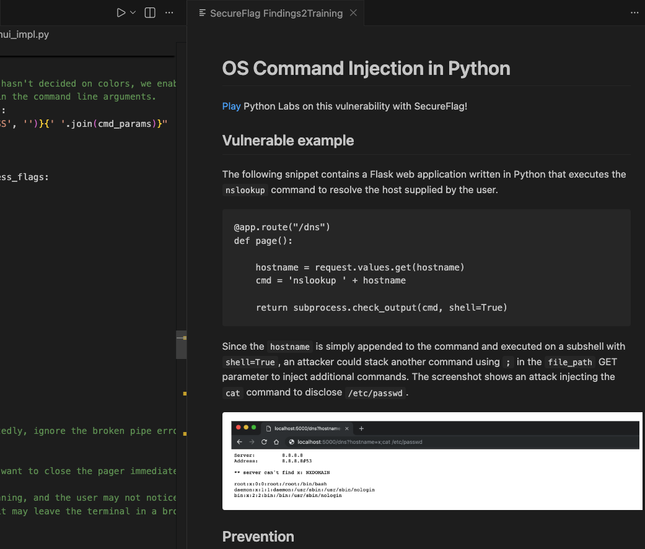The image size is (645, 549).
Task: Open SecureFlag panel's More Actions ellipsis
Action: 634,13
